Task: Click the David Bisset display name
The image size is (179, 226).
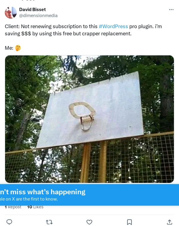Action: (x=32, y=10)
